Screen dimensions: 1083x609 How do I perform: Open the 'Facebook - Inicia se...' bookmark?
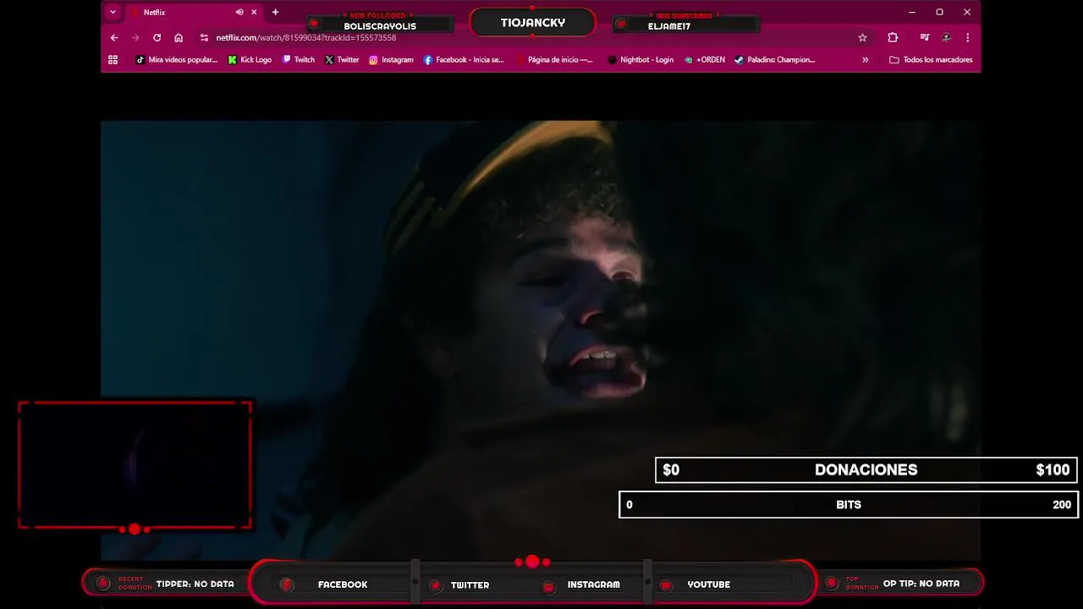pyautogui.click(x=463, y=60)
